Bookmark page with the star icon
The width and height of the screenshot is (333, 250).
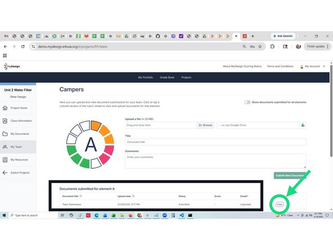[260, 47]
